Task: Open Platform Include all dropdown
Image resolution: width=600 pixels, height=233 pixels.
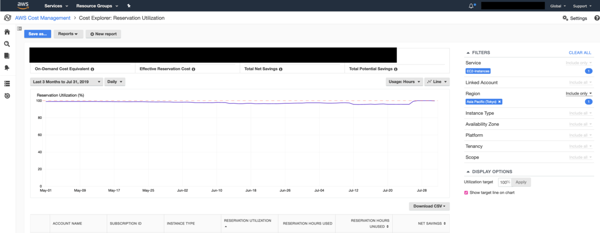Action: tap(580, 135)
